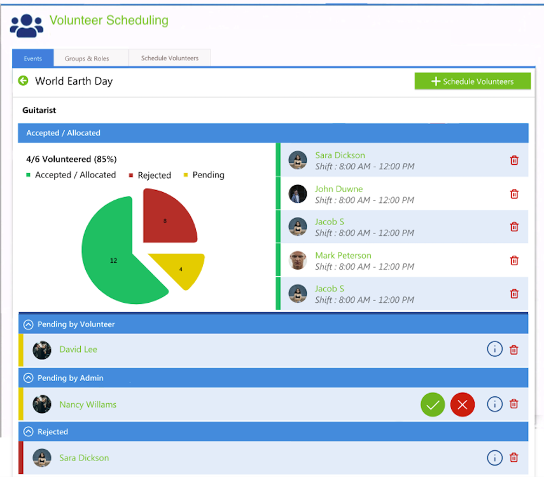Remove John Duwne using the trash icon

pos(514,194)
